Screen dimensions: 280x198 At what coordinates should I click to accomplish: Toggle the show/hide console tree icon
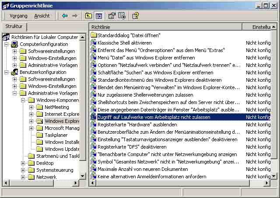coord(99,16)
